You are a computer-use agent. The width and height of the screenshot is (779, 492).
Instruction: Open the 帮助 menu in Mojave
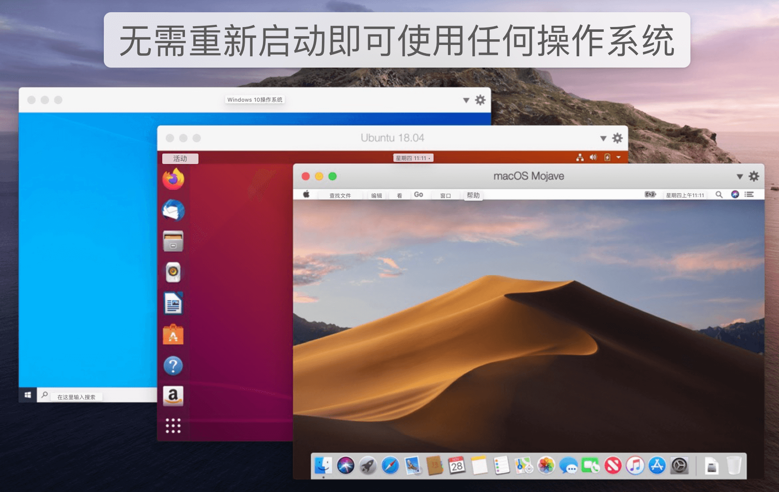click(x=473, y=195)
